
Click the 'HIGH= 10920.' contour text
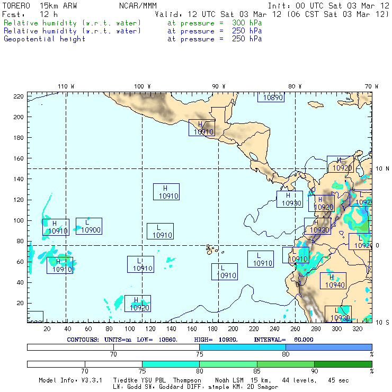(x=216, y=340)
